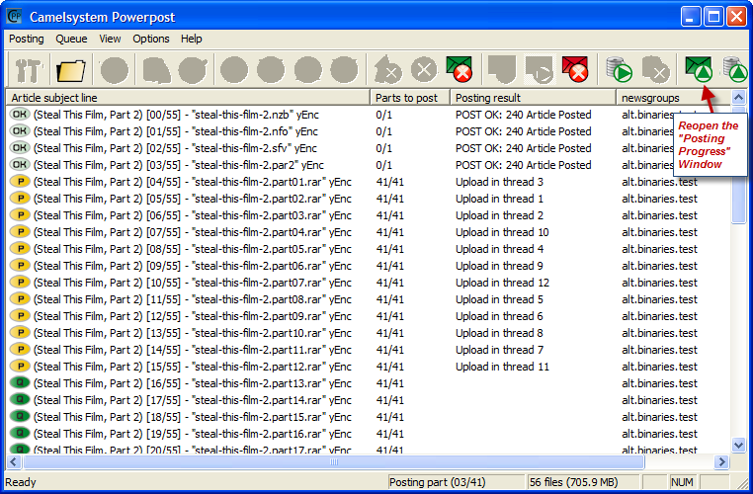Click the green Q icon for part13.rar row
The height and width of the screenshot is (494, 753).
tap(20, 383)
